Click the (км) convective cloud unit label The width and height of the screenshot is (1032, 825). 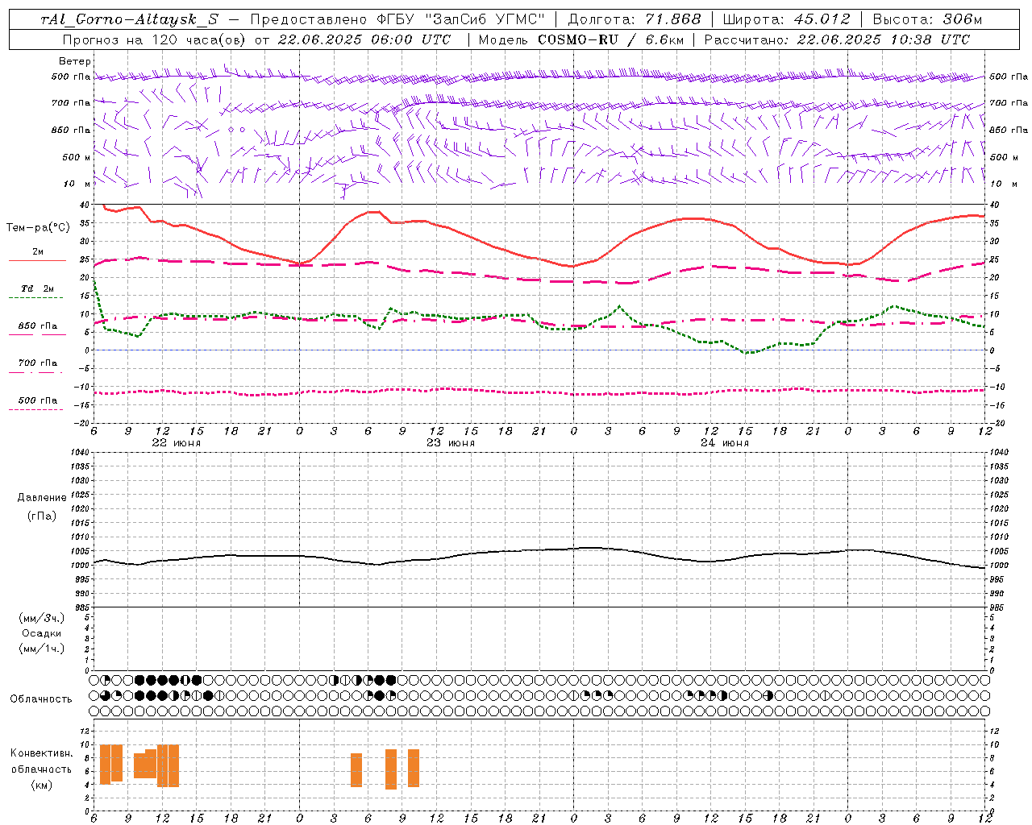(x=42, y=785)
